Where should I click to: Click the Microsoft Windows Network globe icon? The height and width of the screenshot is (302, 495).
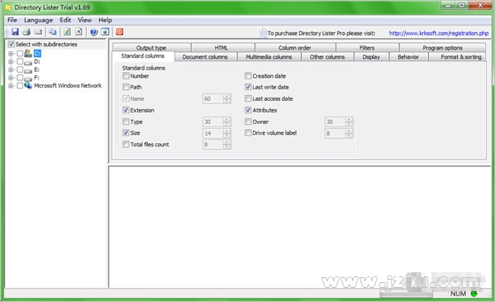(28, 85)
